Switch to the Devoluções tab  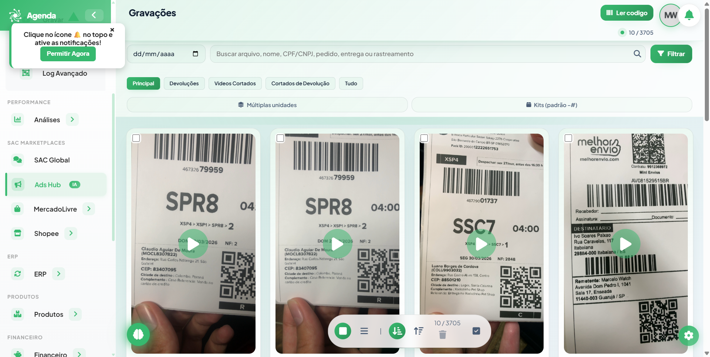184,83
